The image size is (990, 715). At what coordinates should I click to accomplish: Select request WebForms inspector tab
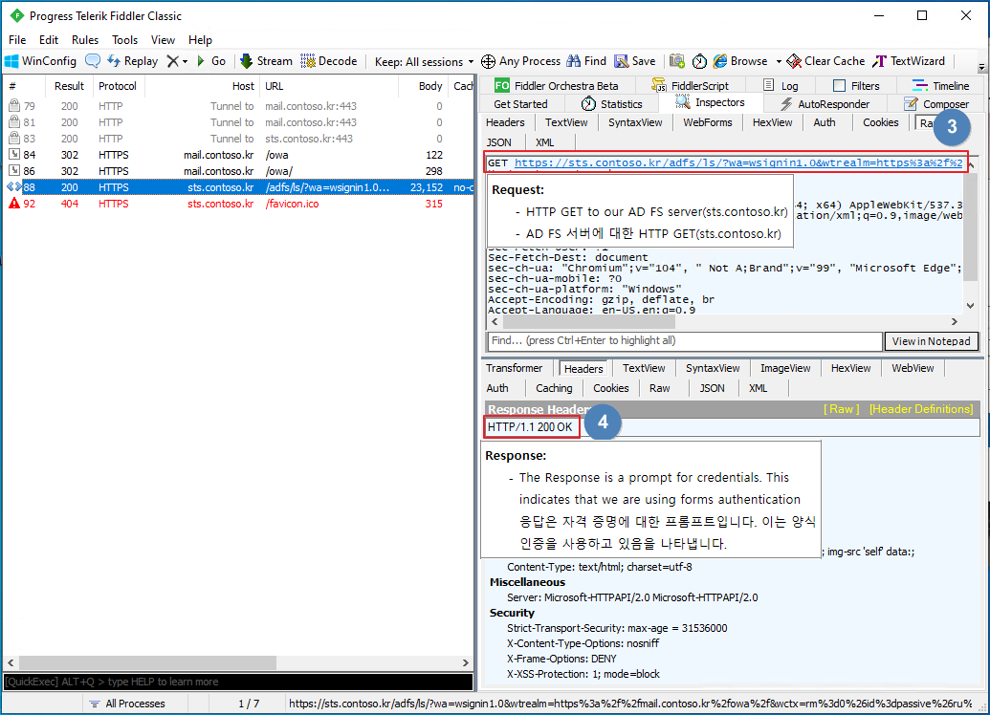pyautogui.click(x=707, y=122)
